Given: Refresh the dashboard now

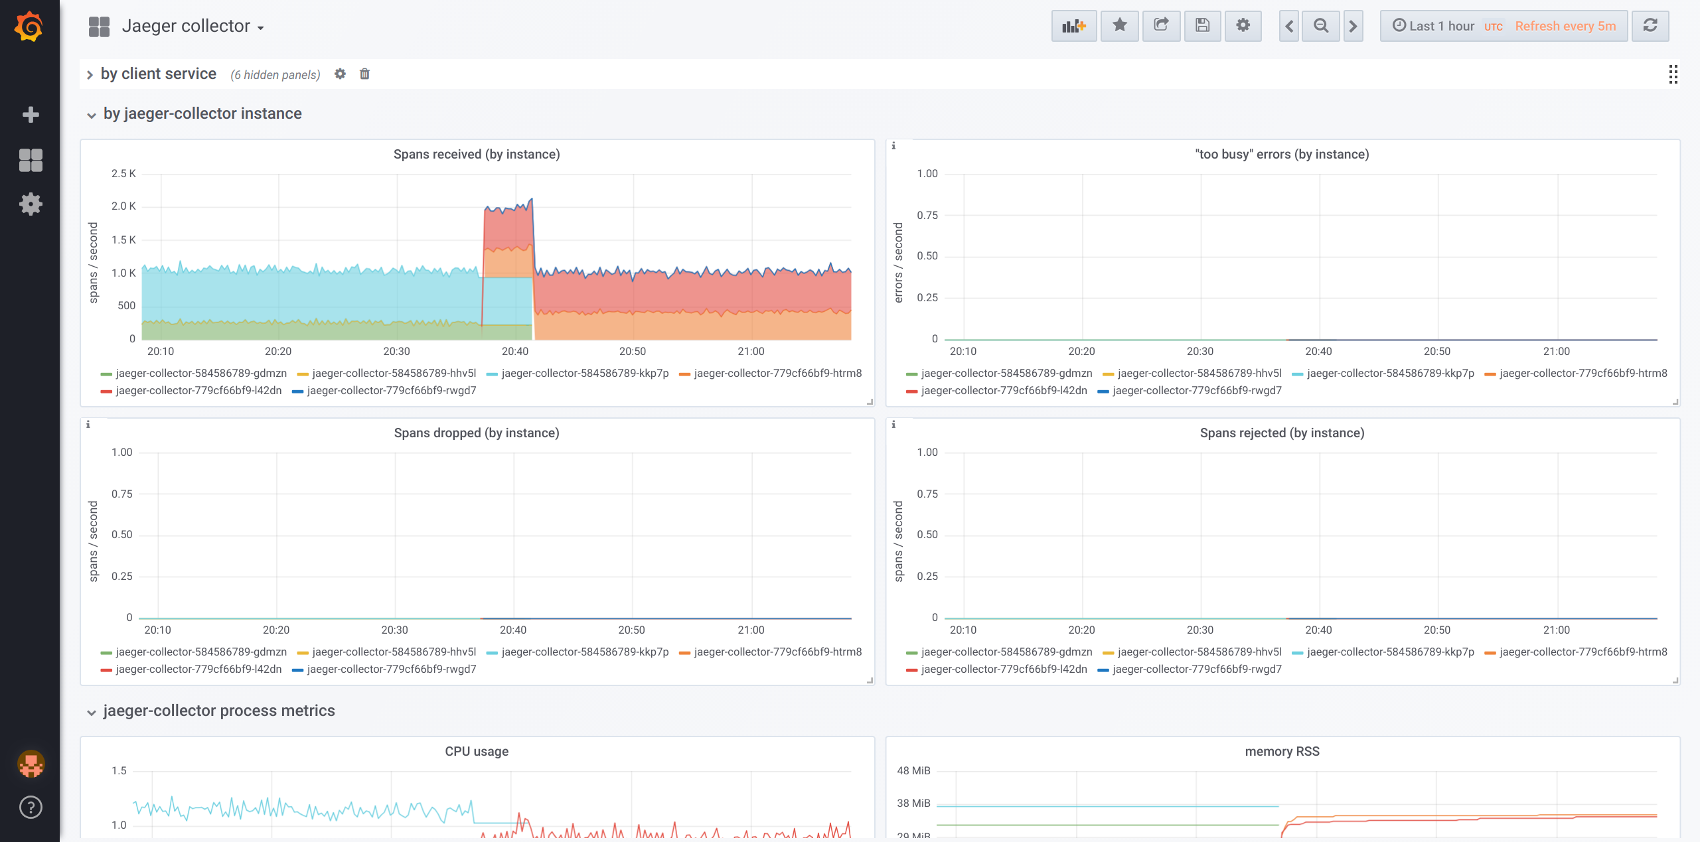Looking at the screenshot, I should click(x=1650, y=26).
